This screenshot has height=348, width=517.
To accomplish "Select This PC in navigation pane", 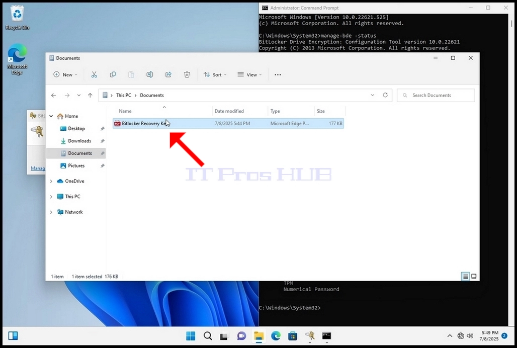I will 72,197.
